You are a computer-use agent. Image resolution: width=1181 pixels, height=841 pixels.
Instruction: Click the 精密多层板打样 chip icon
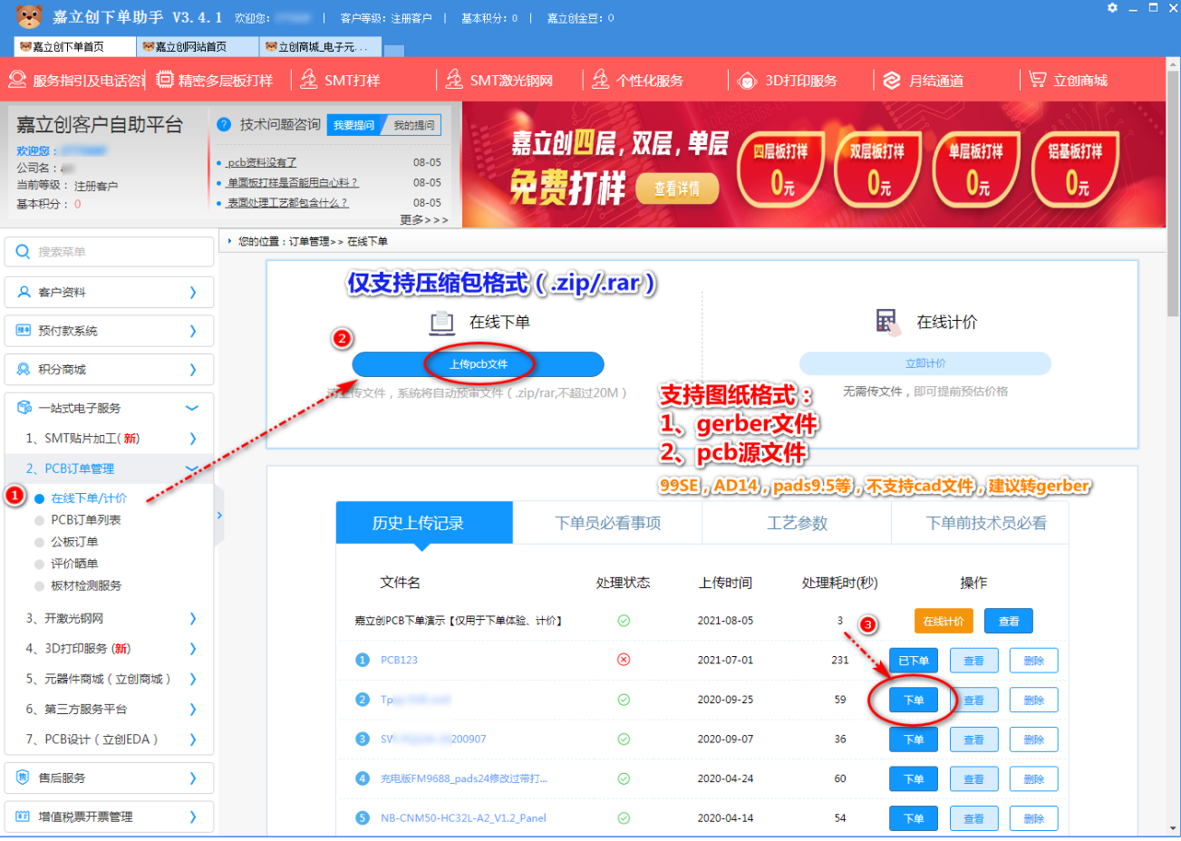(164, 80)
